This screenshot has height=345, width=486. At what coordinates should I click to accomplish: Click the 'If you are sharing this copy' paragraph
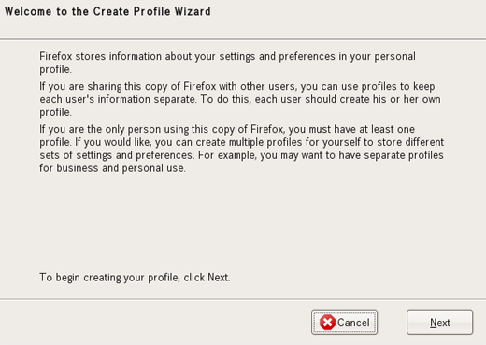pyautogui.click(x=240, y=99)
